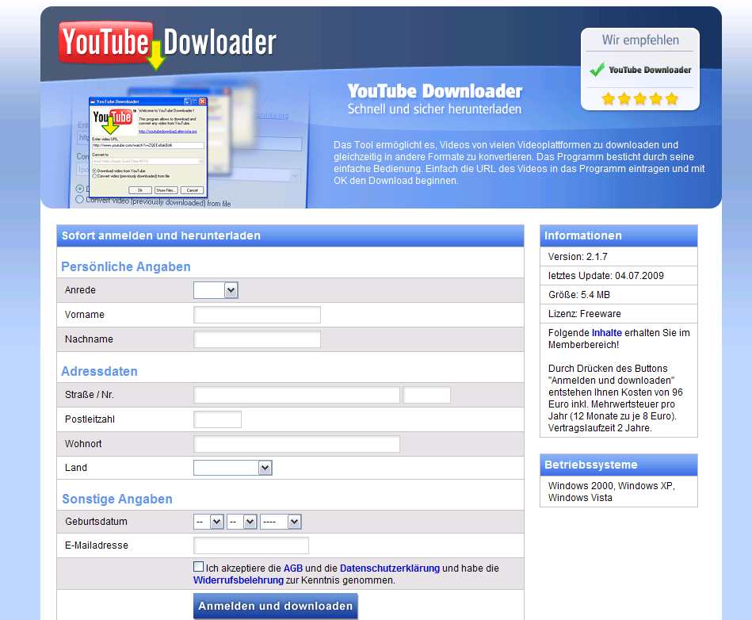Click the green checkmark in the Wir empfehlen box
Image resolution: width=752 pixels, height=620 pixels.
597,70
